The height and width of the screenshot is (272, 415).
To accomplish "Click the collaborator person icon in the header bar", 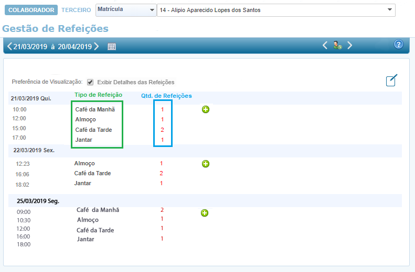I will pos(337,46).
